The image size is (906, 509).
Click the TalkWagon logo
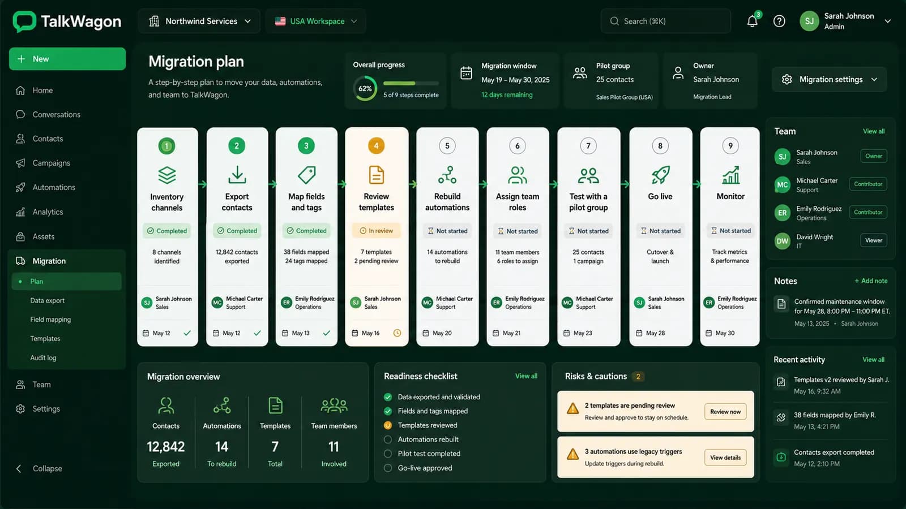67,21
